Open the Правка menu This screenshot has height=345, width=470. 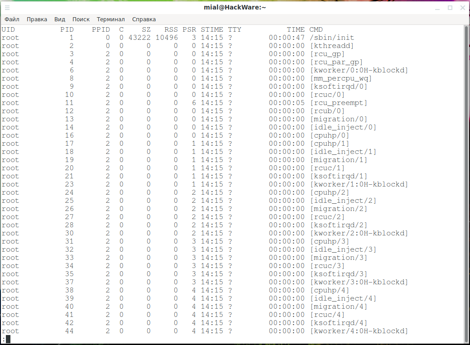point(37,19)
